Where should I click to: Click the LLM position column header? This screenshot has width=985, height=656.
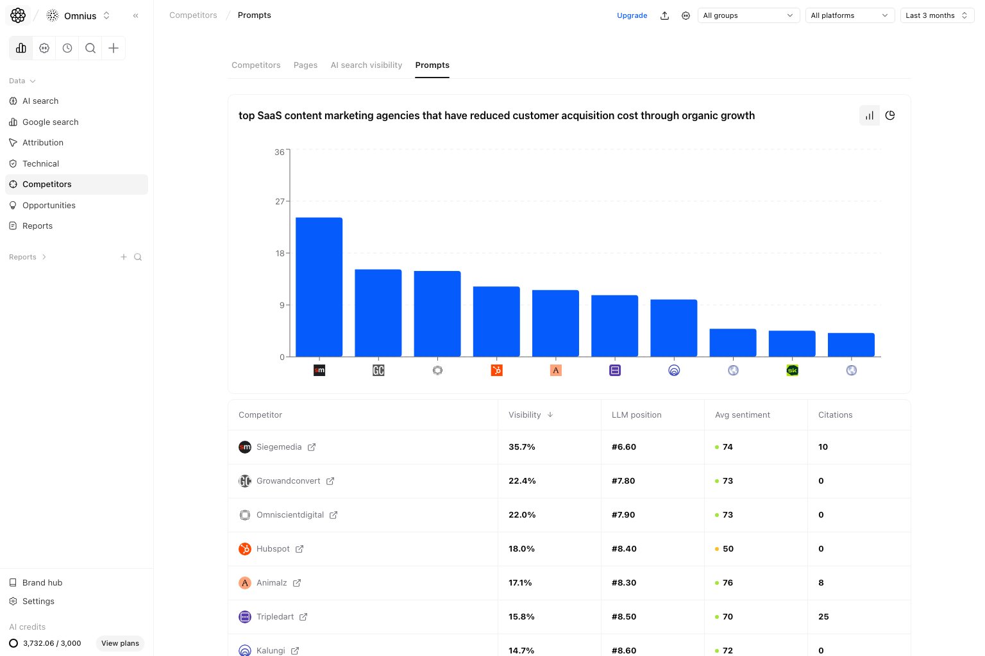636,415
